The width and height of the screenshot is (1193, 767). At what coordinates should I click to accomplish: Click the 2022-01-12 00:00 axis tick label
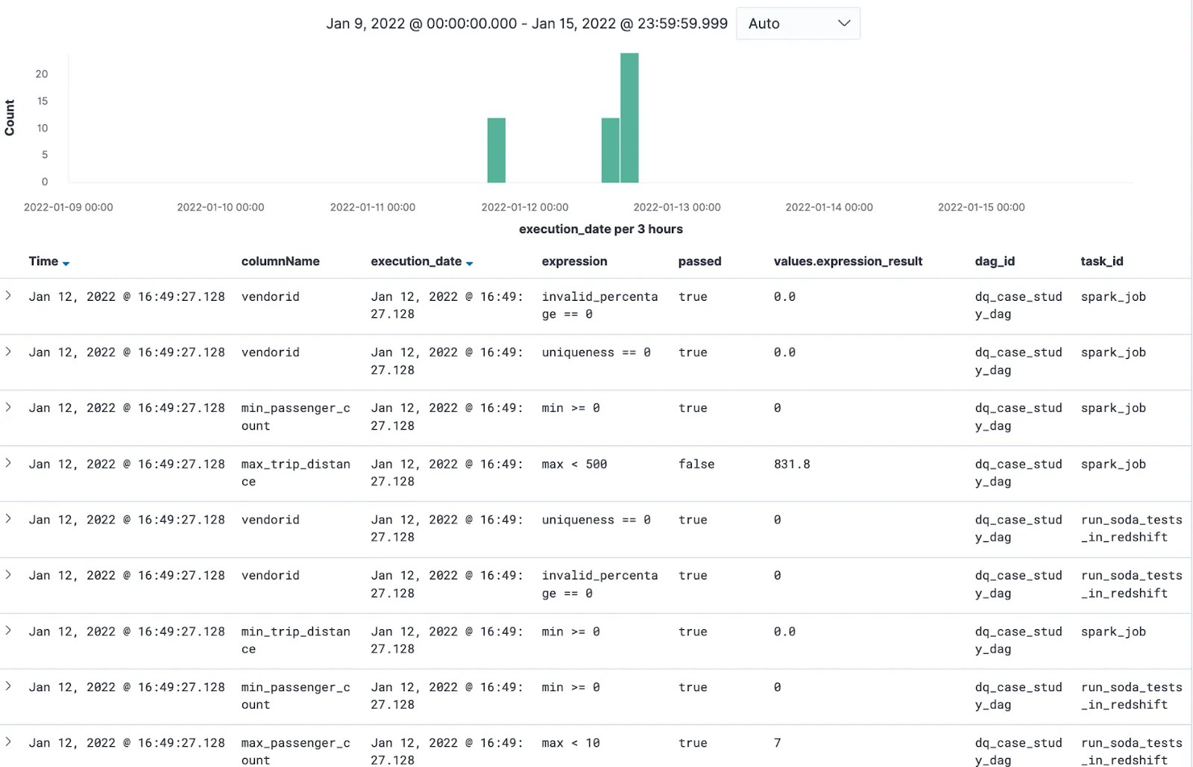pos(525,207)
